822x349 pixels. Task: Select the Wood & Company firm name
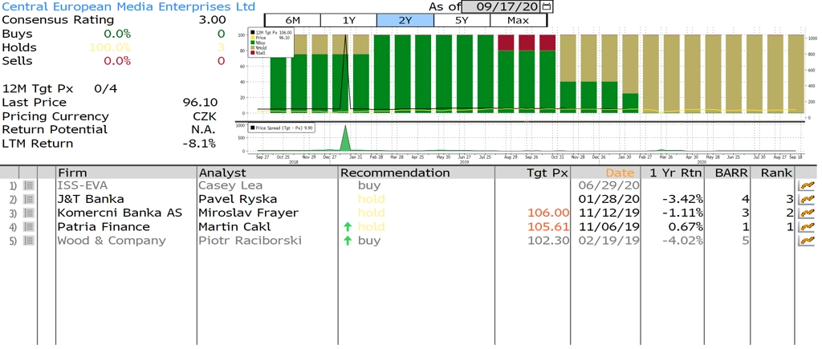click(x=112, y=241)
